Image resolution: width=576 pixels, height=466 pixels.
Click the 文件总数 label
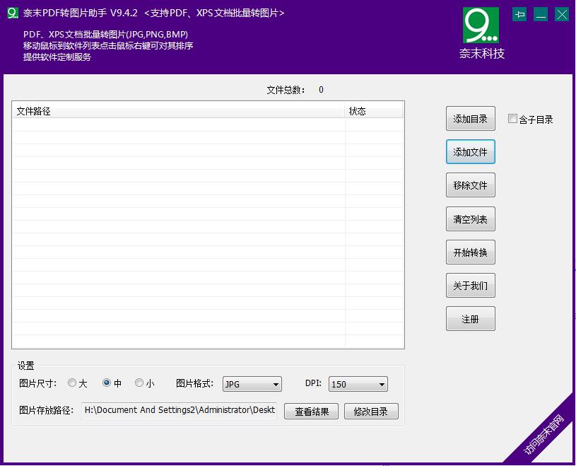click(286, 90)
